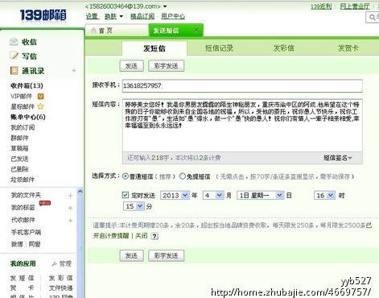Click the plus icon beside 通讯录
Screen dimensions: 379x298
tap(74, 71)
